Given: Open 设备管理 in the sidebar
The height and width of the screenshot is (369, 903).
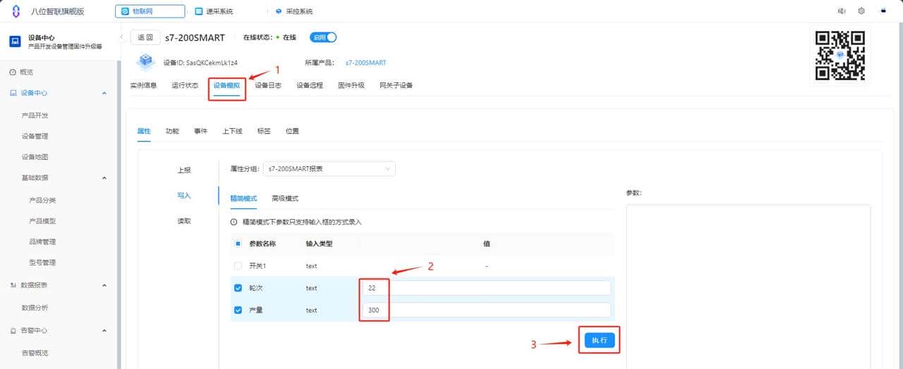Looking at the screenshot, I should [35, 137].
